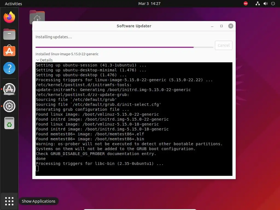Screen dimensions: 280x210
Task: Select Software Updater icon in dock
Action: [9, 89]
